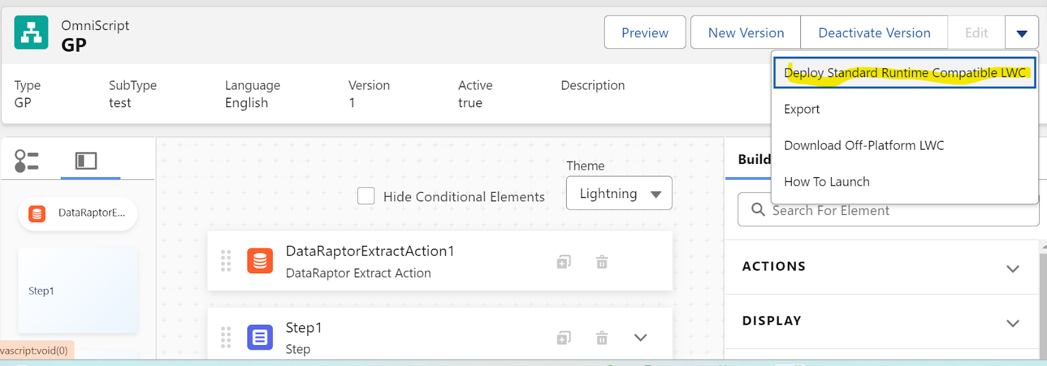Open the tree structure view icon
The width and height of the screenshot is (1047, 366).
(26, 161)
